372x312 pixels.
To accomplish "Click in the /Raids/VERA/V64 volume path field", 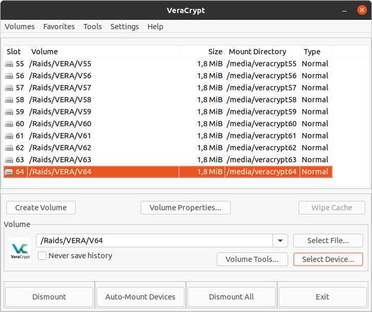I will pos(154,241).
